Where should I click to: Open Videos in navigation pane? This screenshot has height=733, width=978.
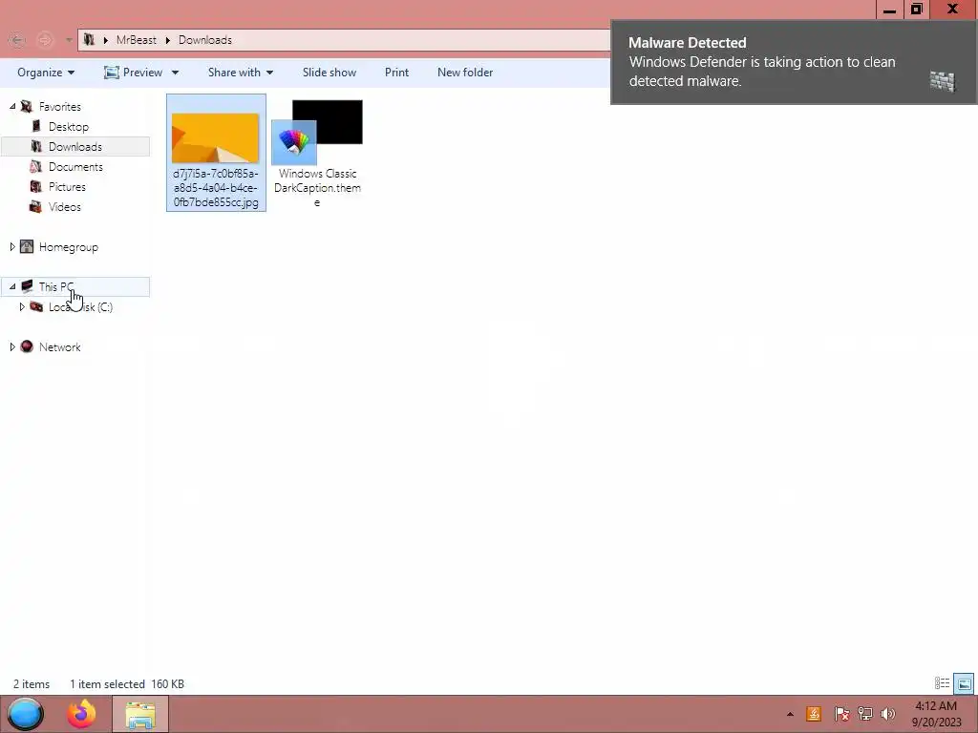click(64, 206)
